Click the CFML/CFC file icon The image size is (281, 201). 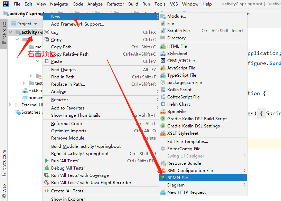(x=163, y=61)
